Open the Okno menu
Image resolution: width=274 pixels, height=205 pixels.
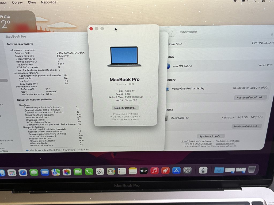[32, 2]
